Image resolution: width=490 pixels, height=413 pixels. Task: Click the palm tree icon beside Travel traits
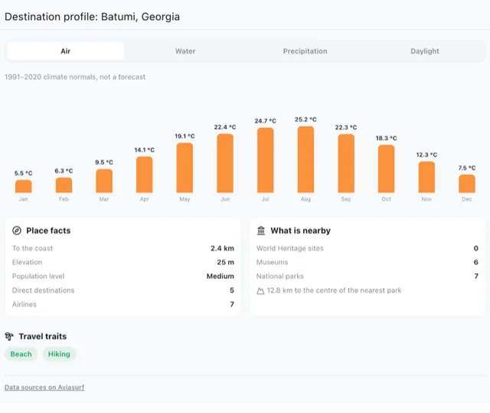pyautogui.click(x=9, y=336)
